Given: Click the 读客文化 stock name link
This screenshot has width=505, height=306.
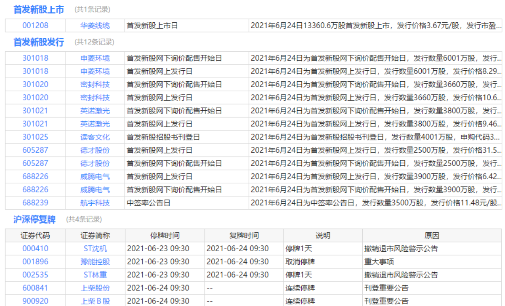Looking at the screenshot, I should (95, 137).
